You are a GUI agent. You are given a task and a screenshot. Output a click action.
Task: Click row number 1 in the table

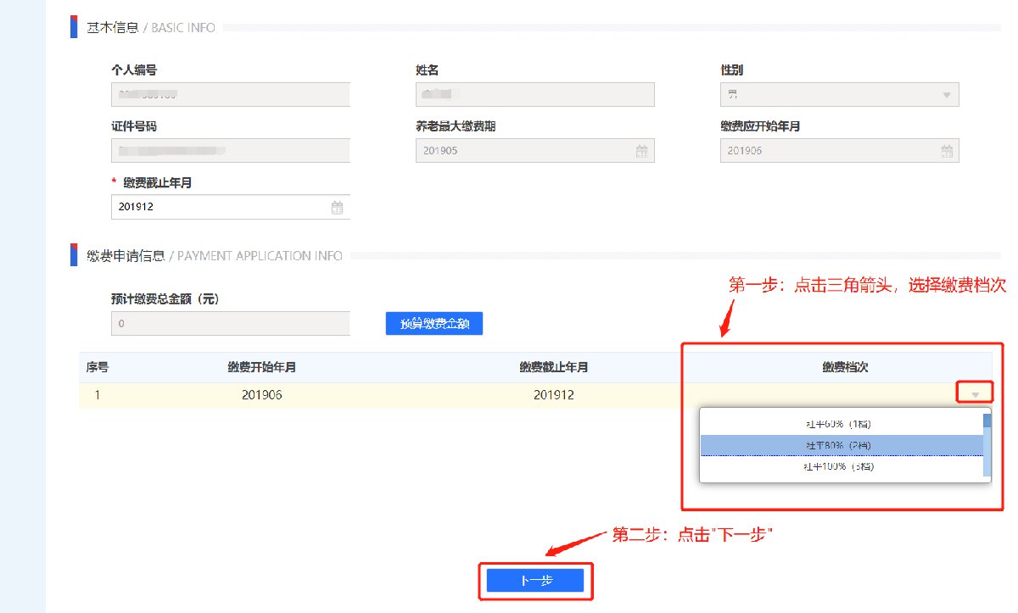tap(98, 395)
